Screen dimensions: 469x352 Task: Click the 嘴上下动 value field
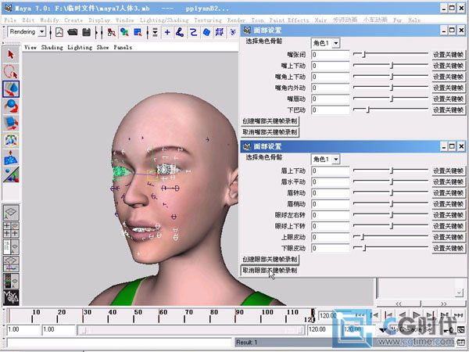tap(330, 66)
